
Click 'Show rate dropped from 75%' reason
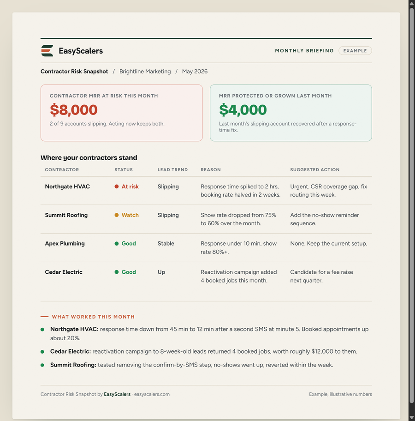pos(238,219)
